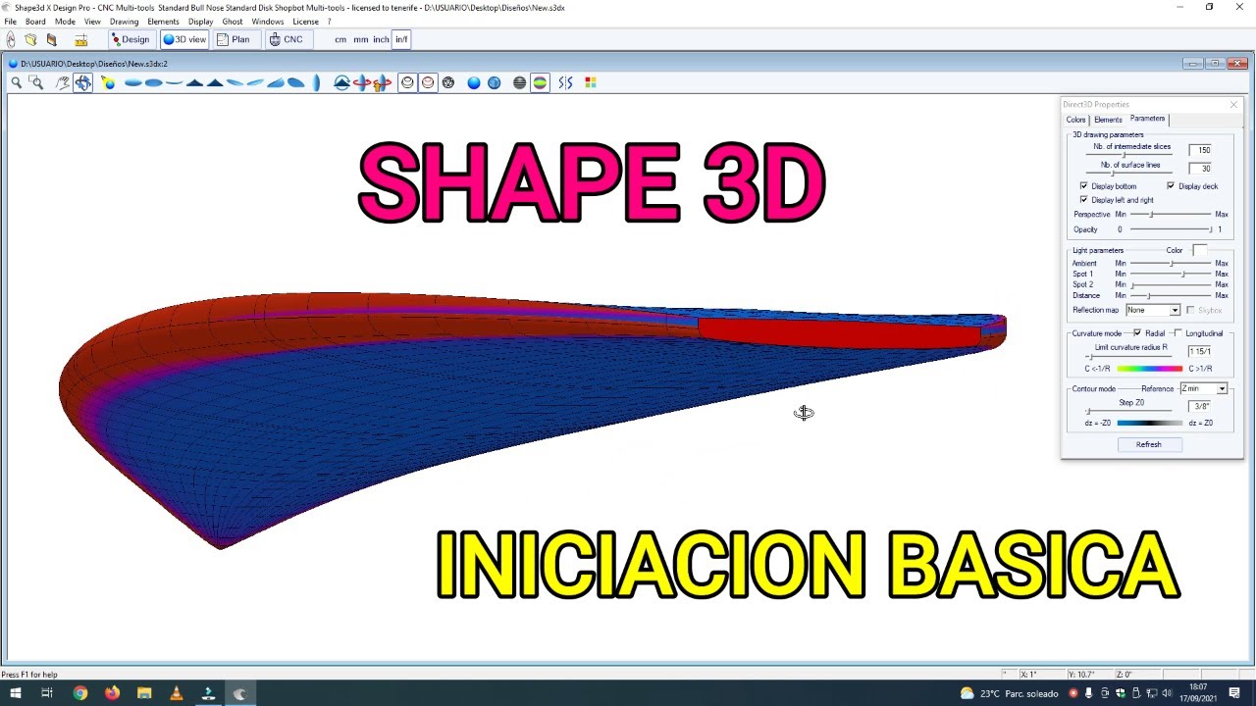Click the striped contour sphere icon
Image resolution: width=1256 pixels, height=706 pixels.
click(520, 83)
